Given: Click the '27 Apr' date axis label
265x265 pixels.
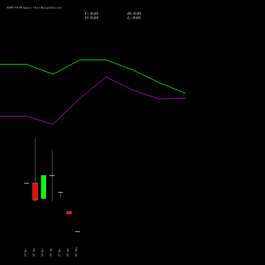Looking at the screenshot, I should pyautogui.click(x=59, y=252).
